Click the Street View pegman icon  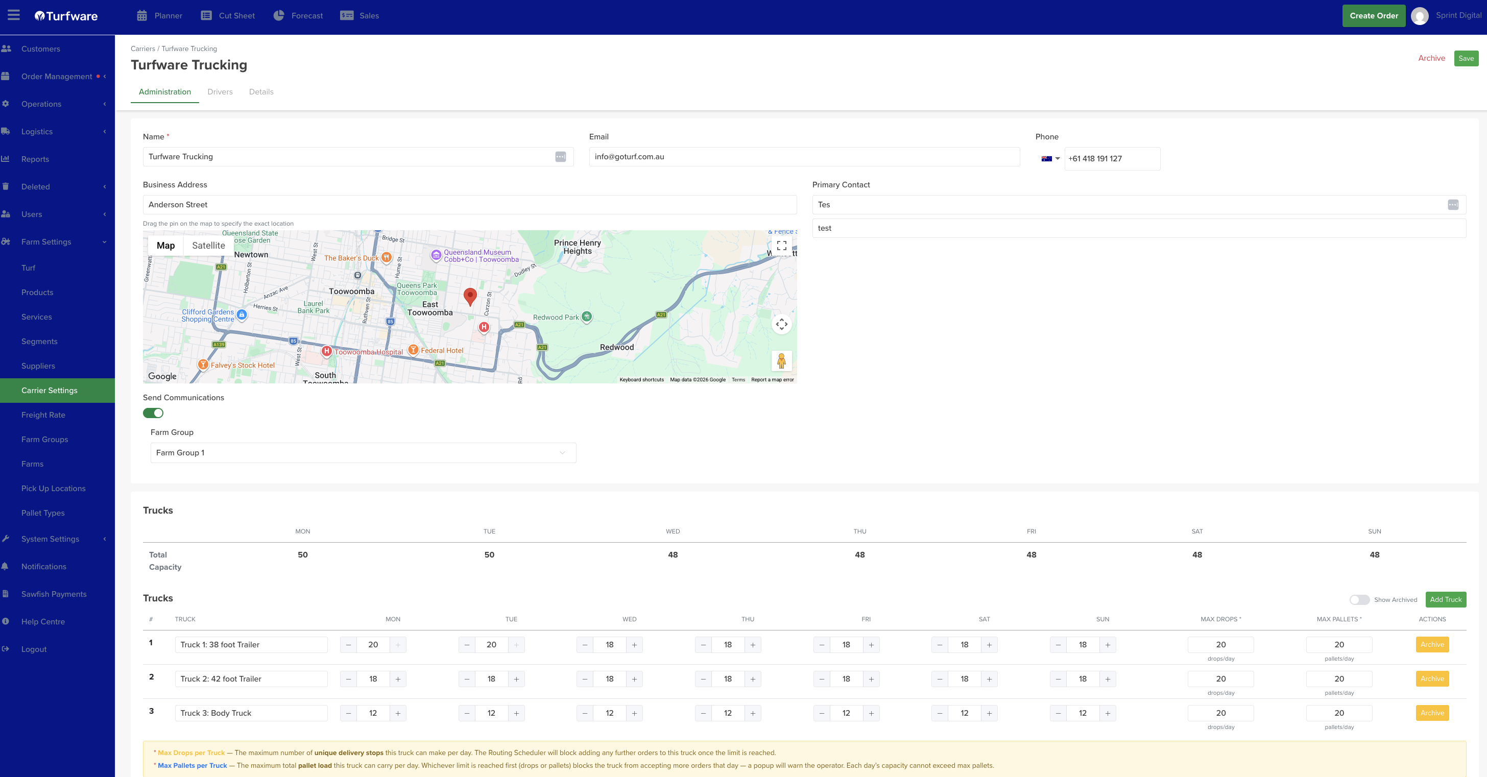[x=782, y=361]
